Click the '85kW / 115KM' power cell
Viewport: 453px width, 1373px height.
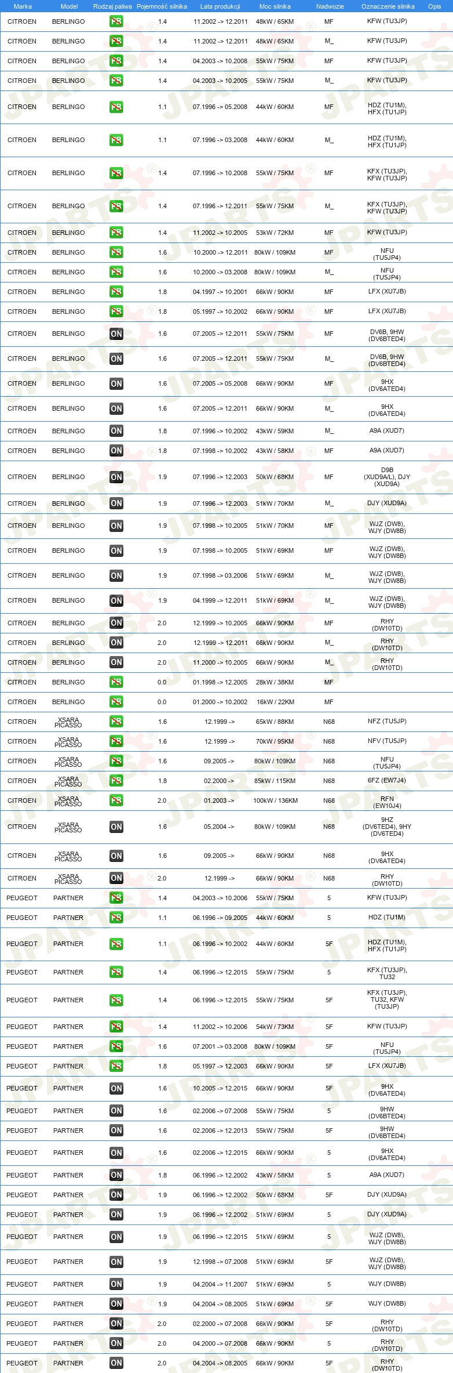[275, 781]
